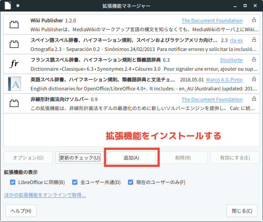
Task: Click the Ortografía 2.3 description text
Action: 144,49
